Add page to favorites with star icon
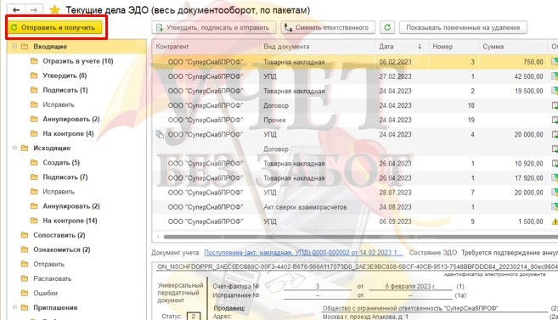Viewport: 558px width, 320px height. pyautogui.click(x=54, y=10)
